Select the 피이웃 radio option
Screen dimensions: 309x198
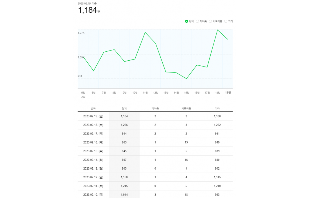click(x=197, y=21)
